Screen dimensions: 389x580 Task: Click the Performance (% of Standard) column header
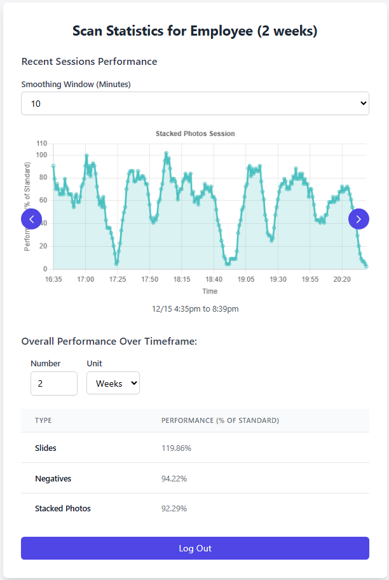(x=220, y=420)
